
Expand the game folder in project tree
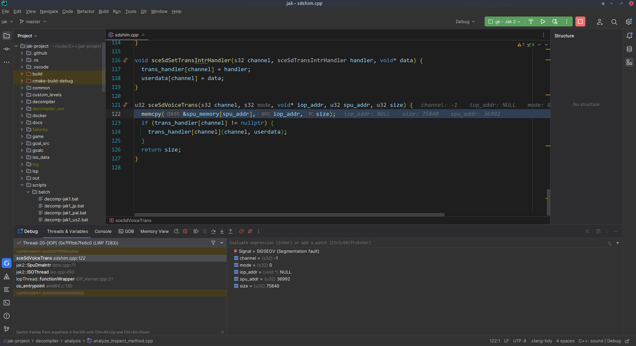22,136
